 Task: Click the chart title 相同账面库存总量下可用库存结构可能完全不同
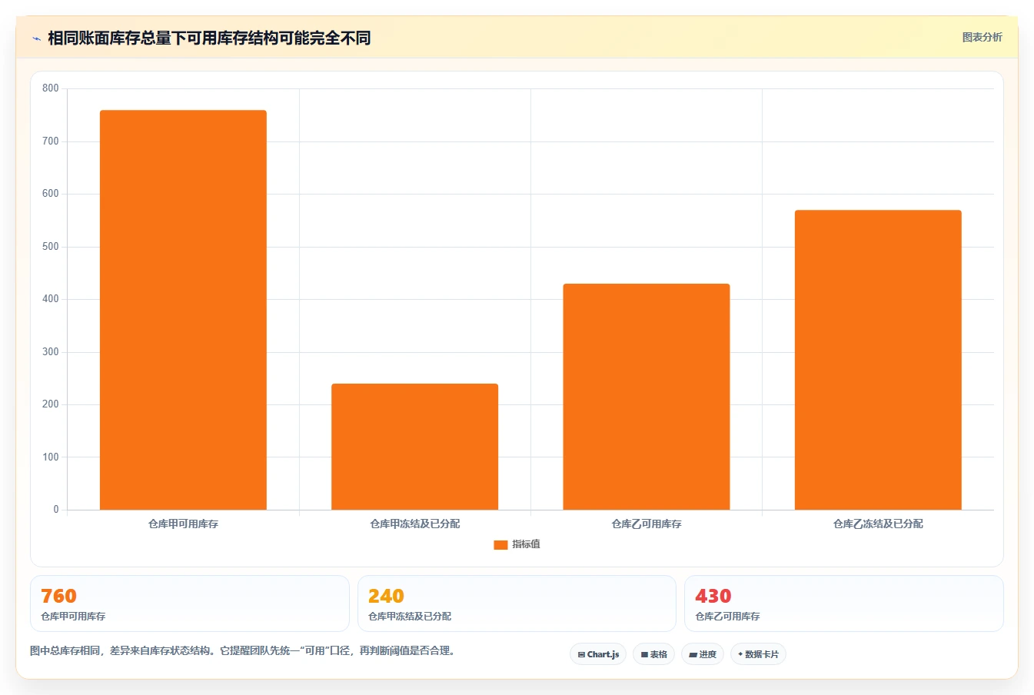tap(209, 38)
